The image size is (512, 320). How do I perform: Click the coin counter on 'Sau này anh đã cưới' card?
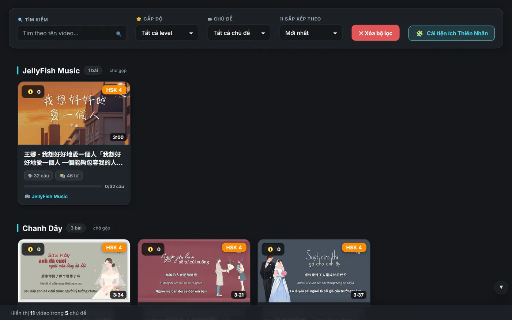pos(33,249)
